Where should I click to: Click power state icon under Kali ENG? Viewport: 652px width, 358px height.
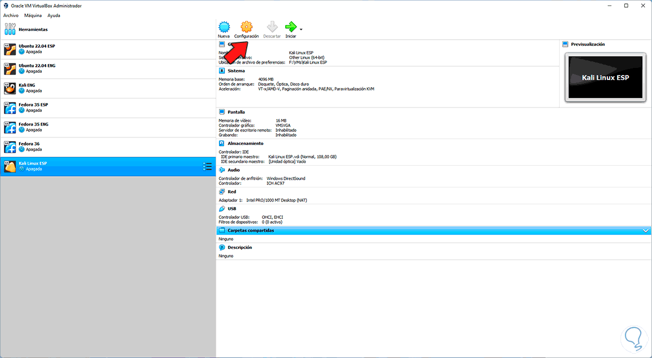[22, 91]
